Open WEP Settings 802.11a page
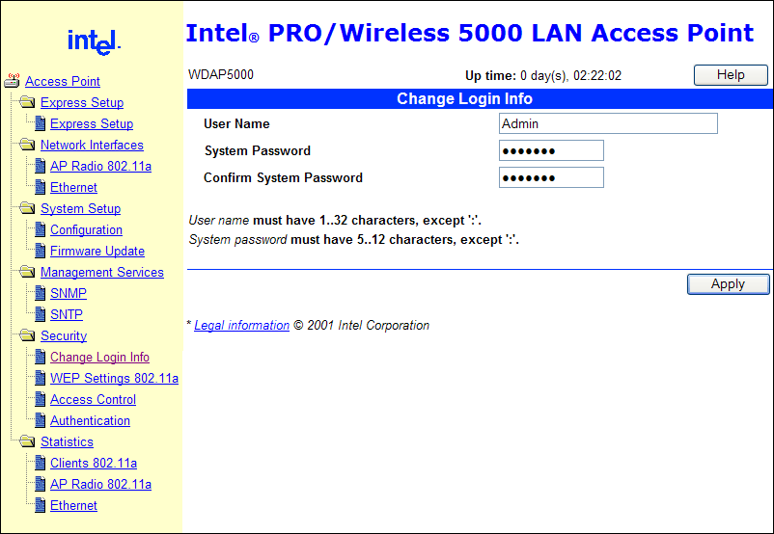The width and height of the screenshot is (774, 534). [x=114, y=378]
